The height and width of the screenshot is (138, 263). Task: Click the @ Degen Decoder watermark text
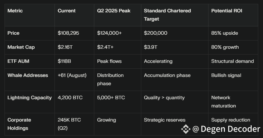(226, 129)
